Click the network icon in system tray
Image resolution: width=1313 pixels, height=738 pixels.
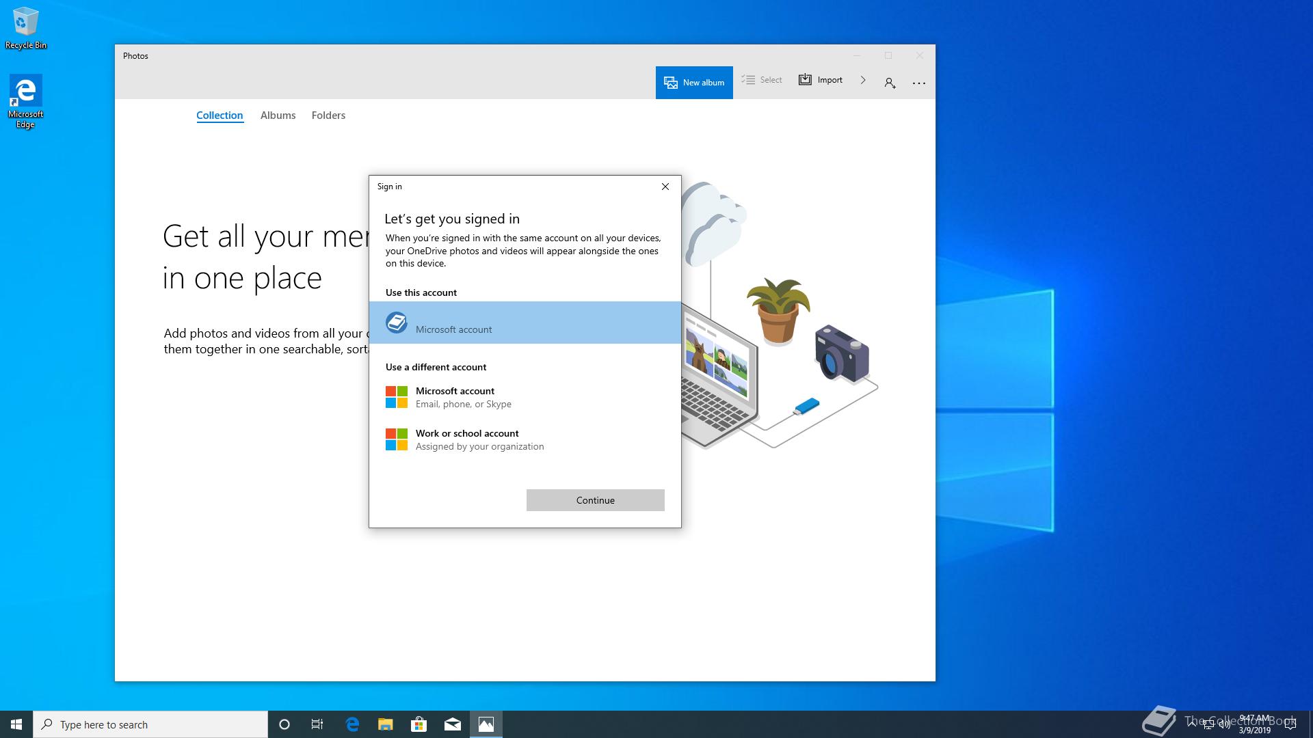point(1208,724)
